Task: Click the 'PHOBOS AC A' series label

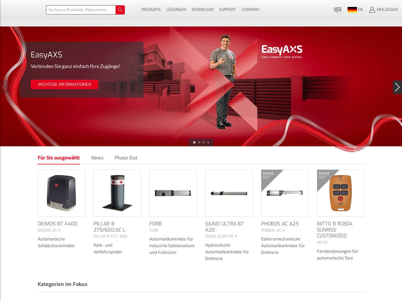Action: 273,230
